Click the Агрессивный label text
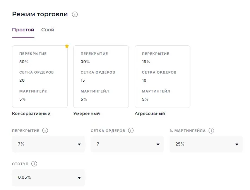Screen dimensions: 250x190 click(150, 114)
